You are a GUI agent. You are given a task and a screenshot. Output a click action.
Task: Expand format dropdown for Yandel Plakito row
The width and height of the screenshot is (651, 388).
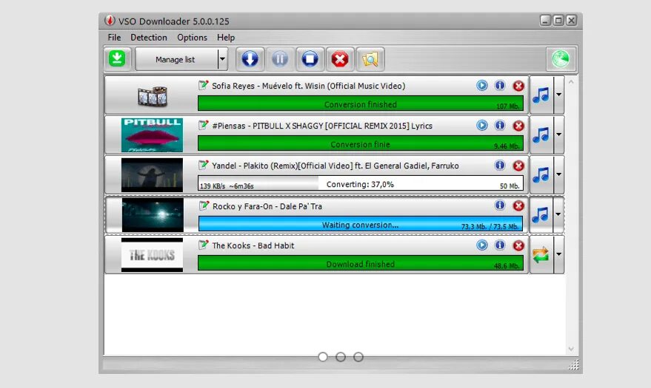tap(559, 174)
